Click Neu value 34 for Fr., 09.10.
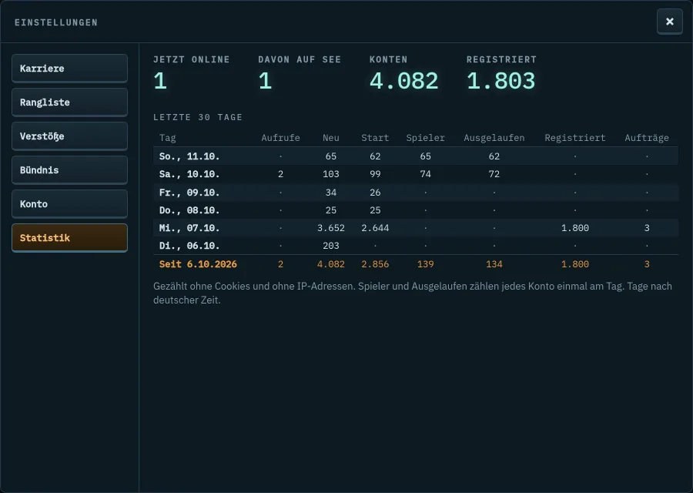This screenshot has height=493, width=693. click(330, 193)
